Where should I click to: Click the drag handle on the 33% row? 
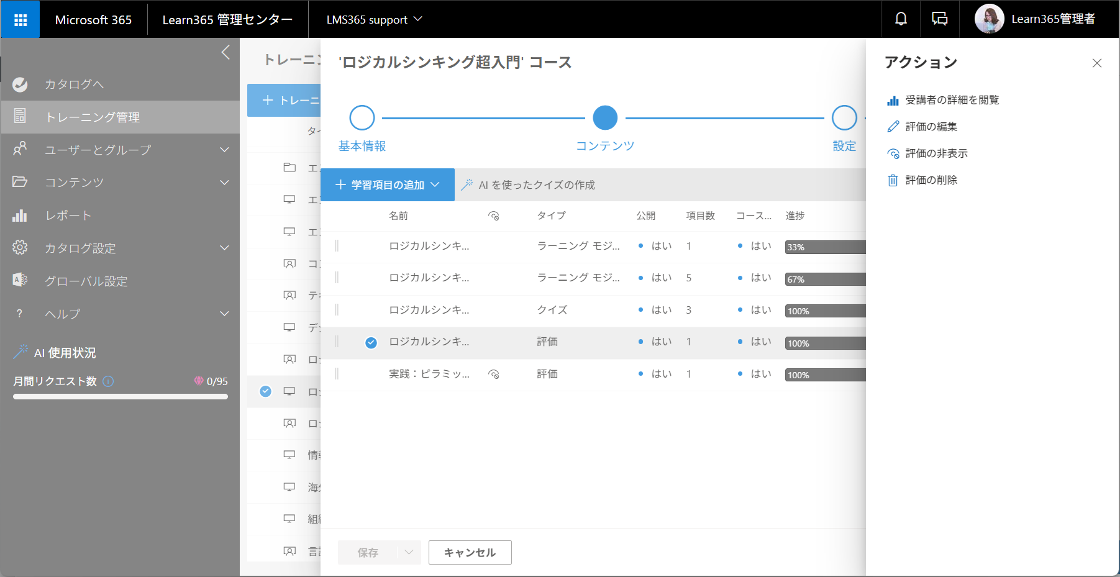337,246
